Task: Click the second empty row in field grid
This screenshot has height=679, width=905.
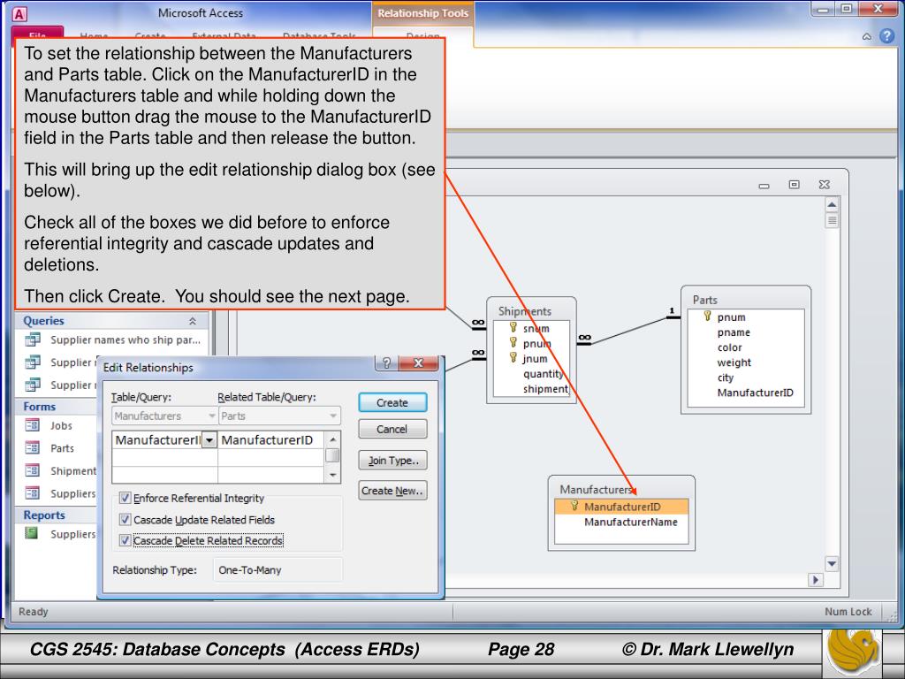Action: tap(217, 475)
